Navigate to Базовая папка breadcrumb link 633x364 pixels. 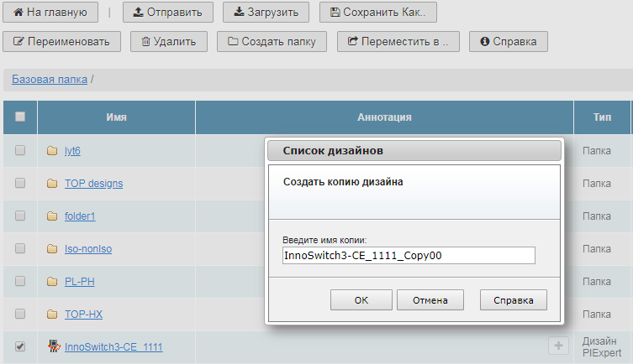click(x=50, y=80)
